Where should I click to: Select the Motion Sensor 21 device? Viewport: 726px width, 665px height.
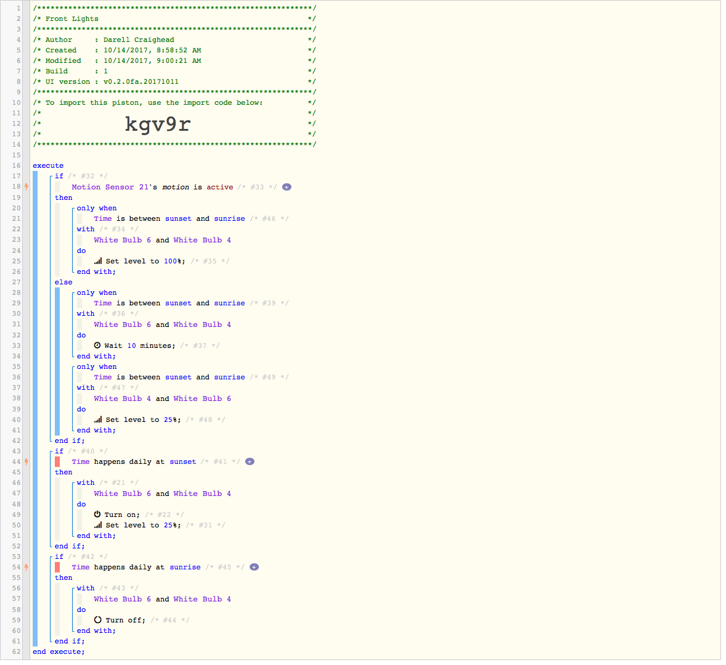pos(110,187)
